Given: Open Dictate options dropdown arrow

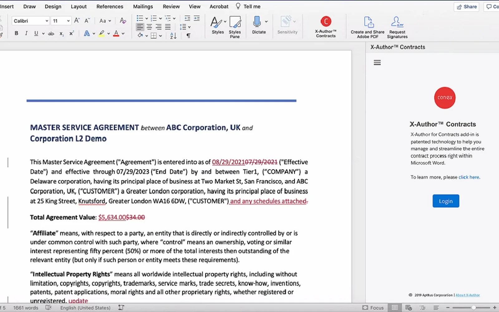Looking at the screenshot, I should pos(266,22).
